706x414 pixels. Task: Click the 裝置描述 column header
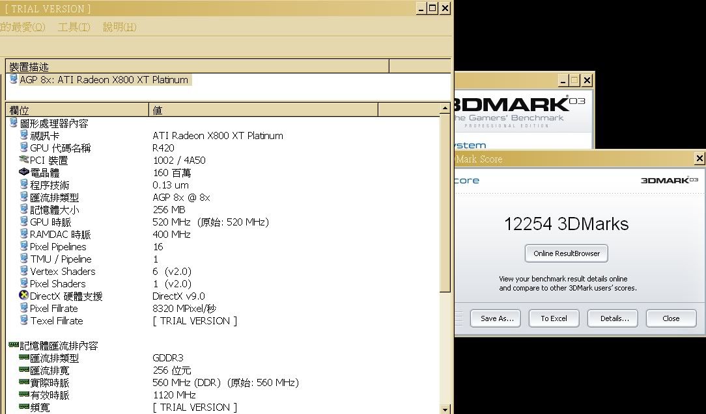tap(197, 67)
